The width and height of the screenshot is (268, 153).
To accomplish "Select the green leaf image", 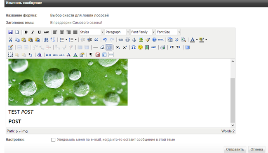I will point(68,82).
